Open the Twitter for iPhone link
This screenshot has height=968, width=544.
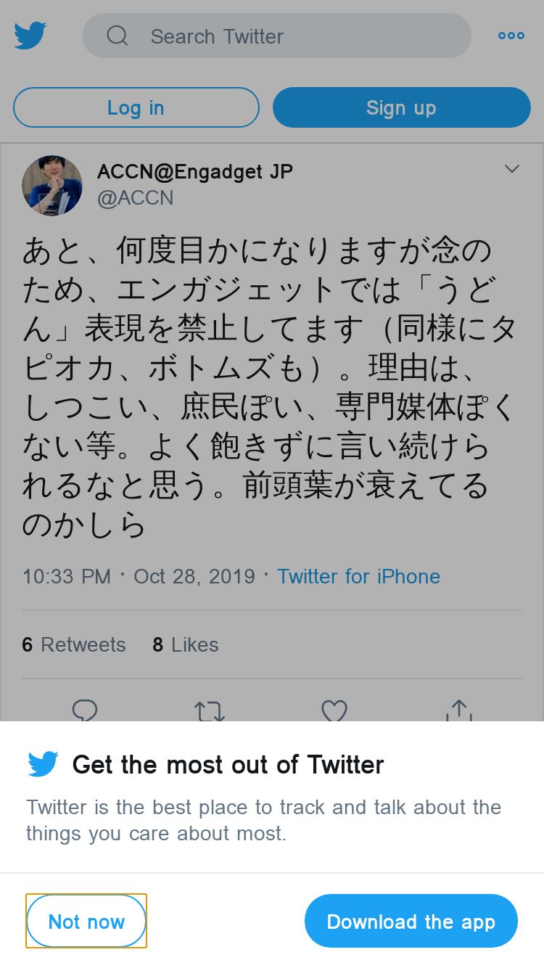pos(358,576)
